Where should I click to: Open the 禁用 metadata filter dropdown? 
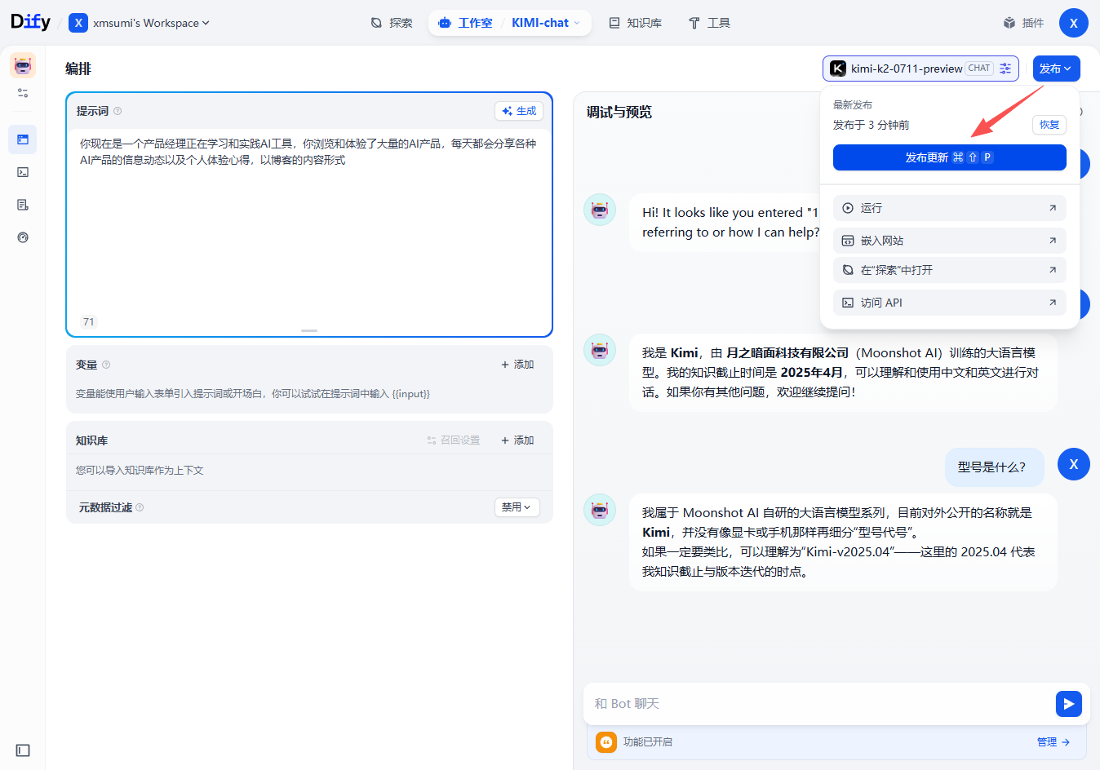[x=517, y=507]
